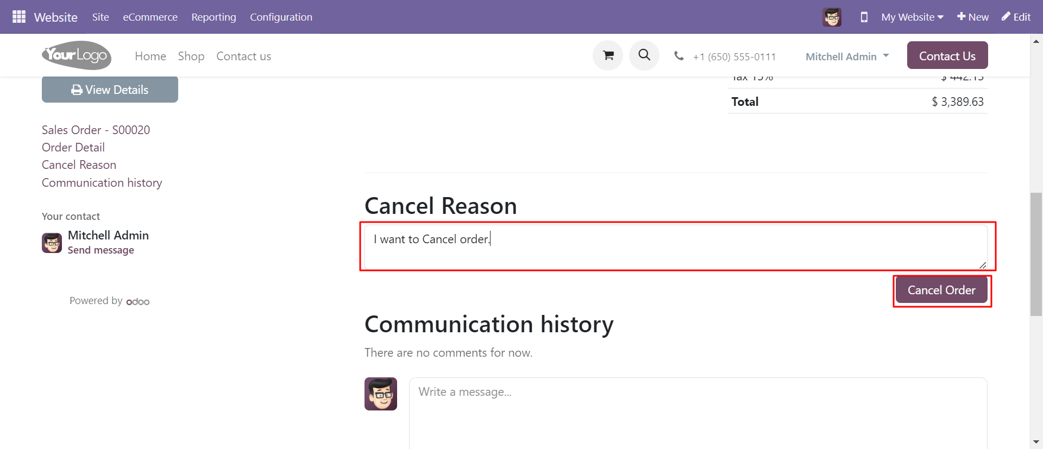
Task: Follow the Communication history sidebar link
Action: (x=102, y=182)
